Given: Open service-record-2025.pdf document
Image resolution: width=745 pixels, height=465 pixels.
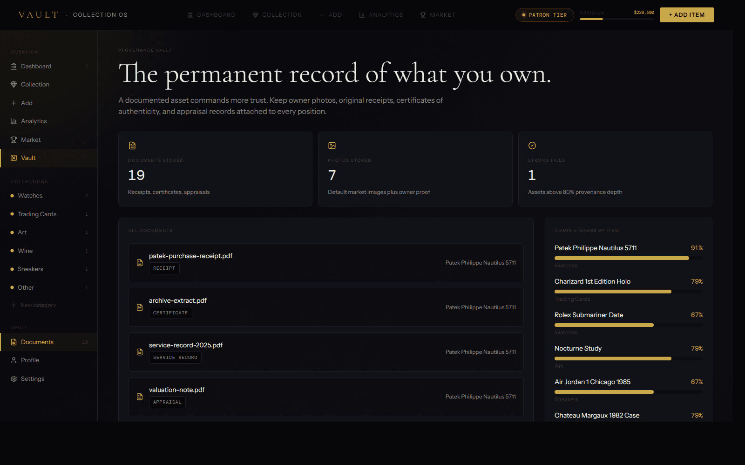Looking at the screenshot, I should click(326, 352).
